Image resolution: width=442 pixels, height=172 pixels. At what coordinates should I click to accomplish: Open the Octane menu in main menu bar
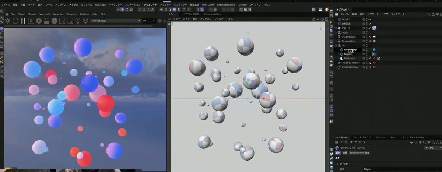click(242, 4)
